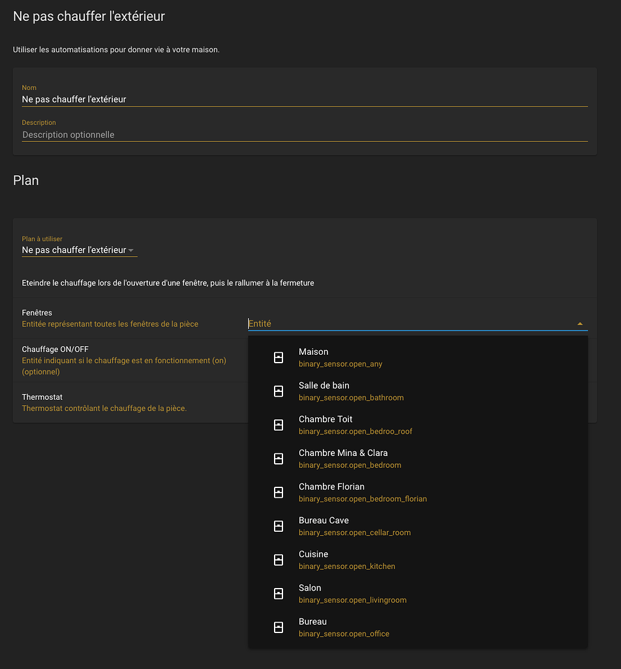Collapse the Entité dropdown with the up chevron

click(579, 323)
